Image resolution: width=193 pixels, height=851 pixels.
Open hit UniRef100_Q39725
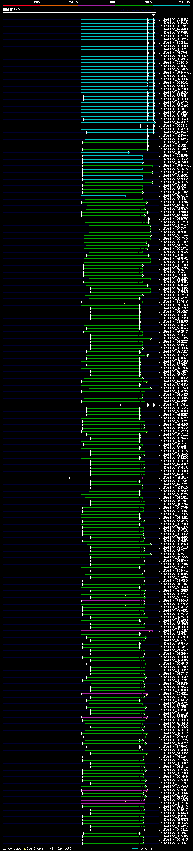pos(173,740)
